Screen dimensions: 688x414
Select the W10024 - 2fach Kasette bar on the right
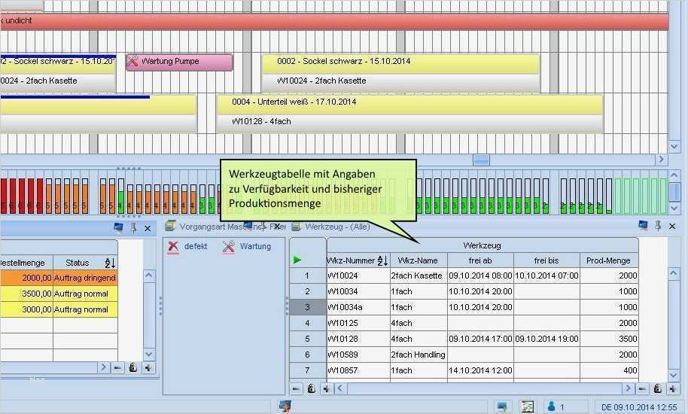pyautogui.click(x=400, y=81)
